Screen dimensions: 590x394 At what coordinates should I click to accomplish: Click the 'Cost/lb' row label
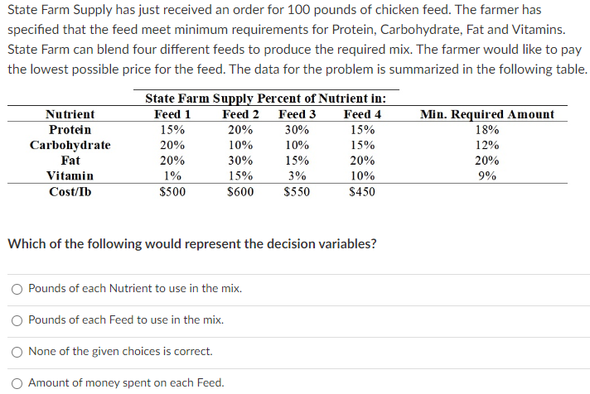pyautogui.click(x=70, y=192)
